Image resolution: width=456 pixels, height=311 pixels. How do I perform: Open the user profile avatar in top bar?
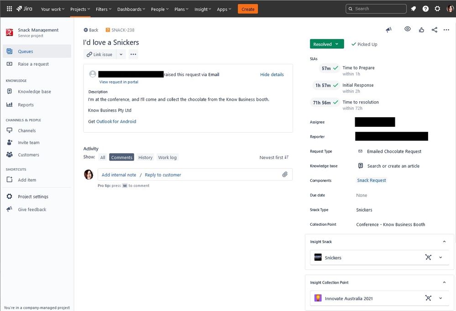point(450,9)
